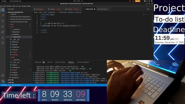Viewport: 185px width, 104px height.
Task: Click the synchronize changes icon in status bar
Action: [10, 85]
